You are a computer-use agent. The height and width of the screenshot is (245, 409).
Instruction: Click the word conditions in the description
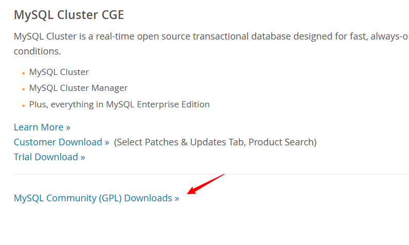38,51
